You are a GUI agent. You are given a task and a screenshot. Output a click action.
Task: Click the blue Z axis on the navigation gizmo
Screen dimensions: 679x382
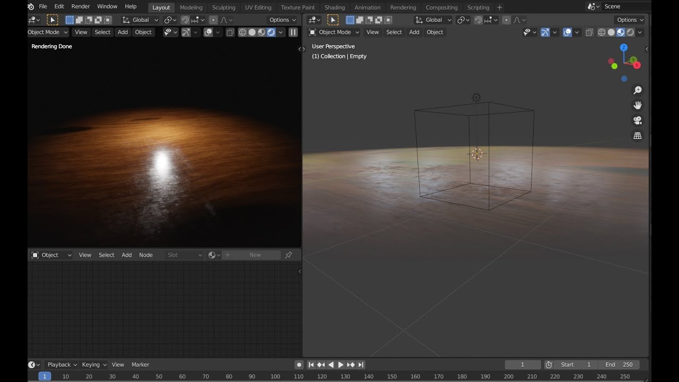tap(624, 47)
